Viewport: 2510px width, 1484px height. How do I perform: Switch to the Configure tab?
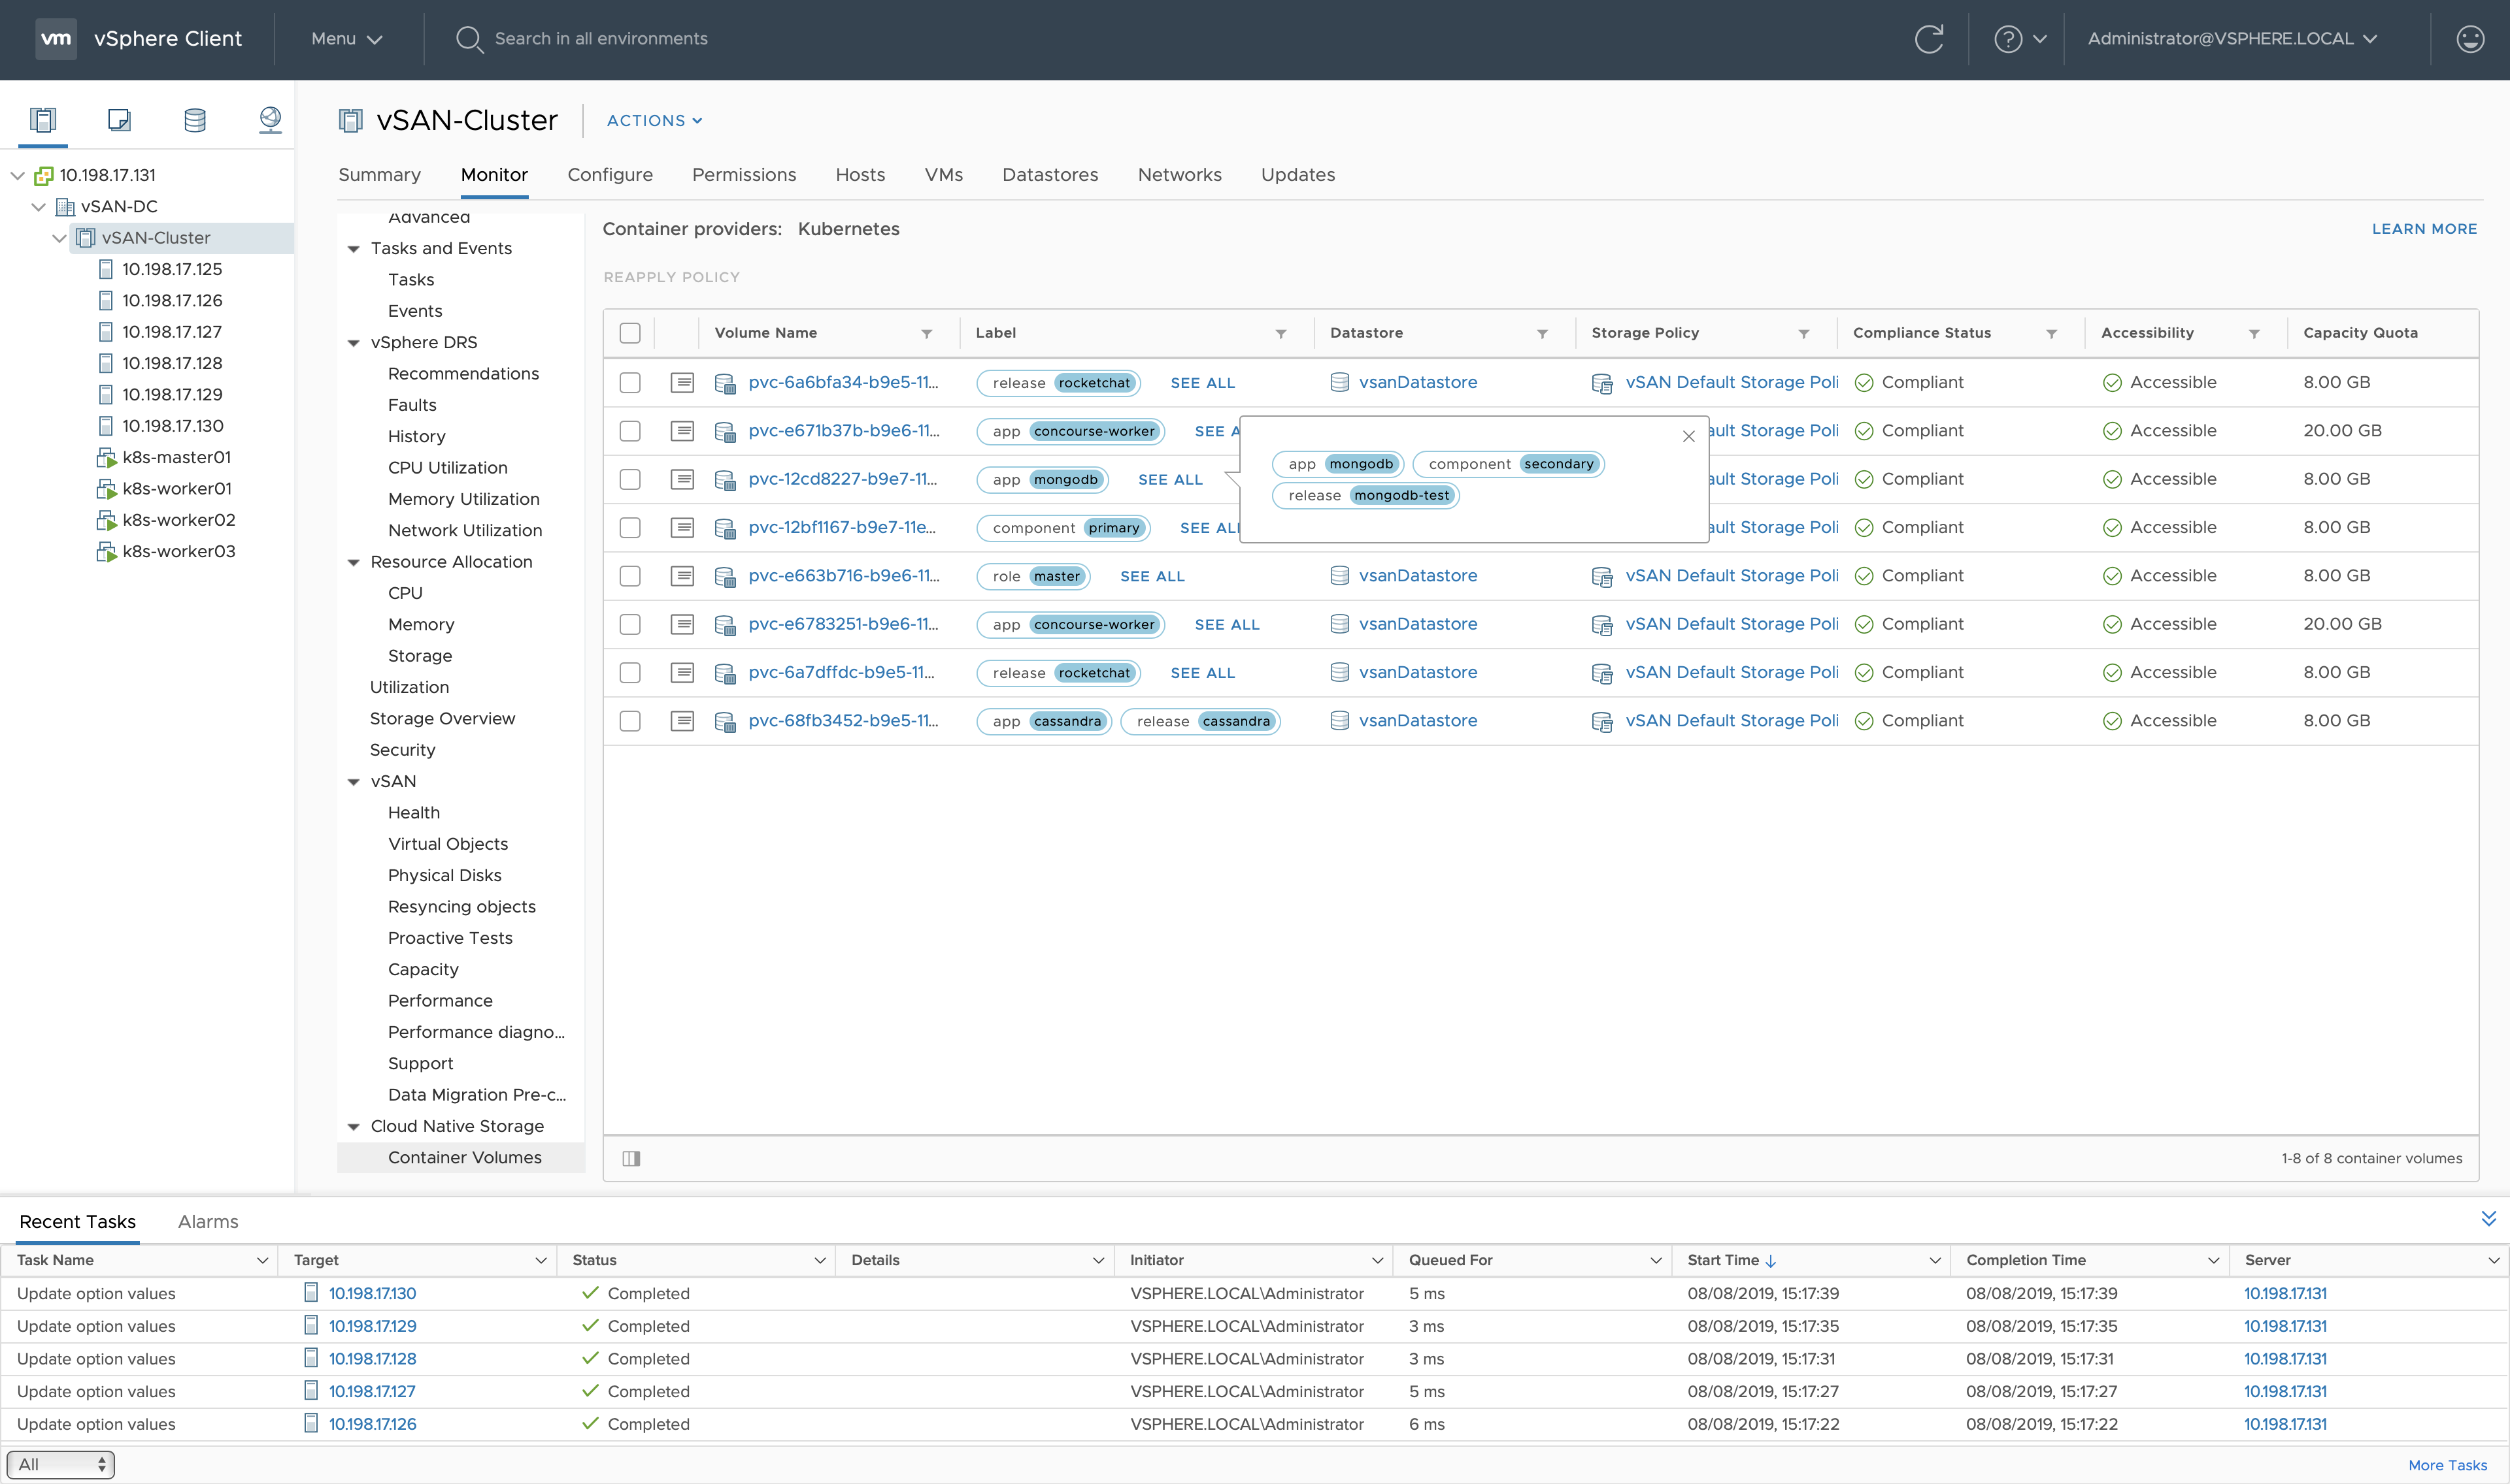(611, 175)
